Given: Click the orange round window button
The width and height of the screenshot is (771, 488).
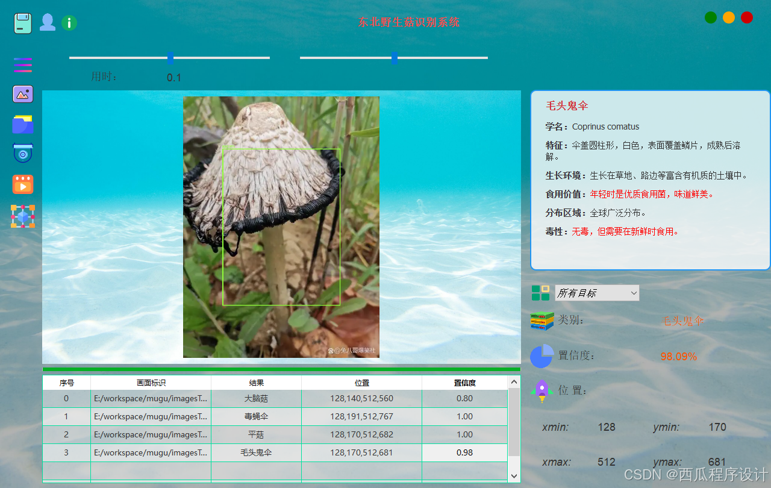Looking at the screenshot, I should coord(729,17).
